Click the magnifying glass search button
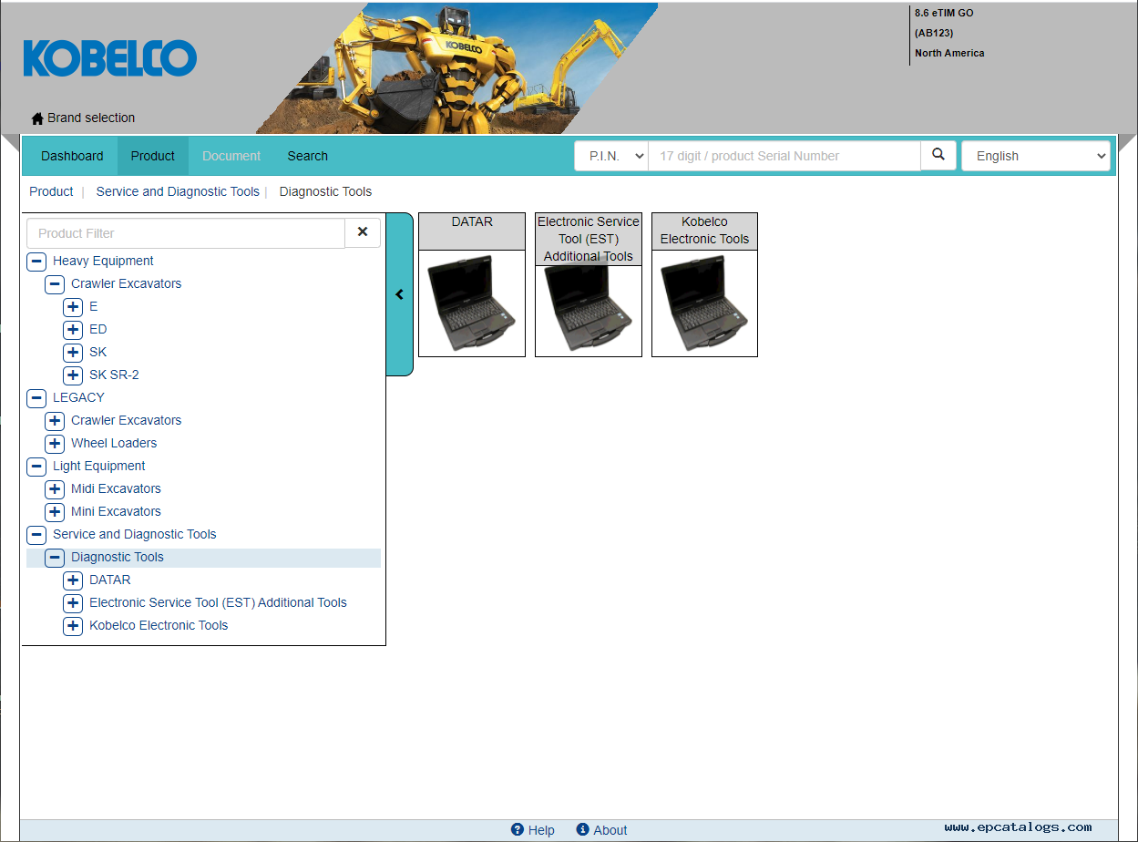Viewport: 1138px width, 842px height. (x=938, y=155)
